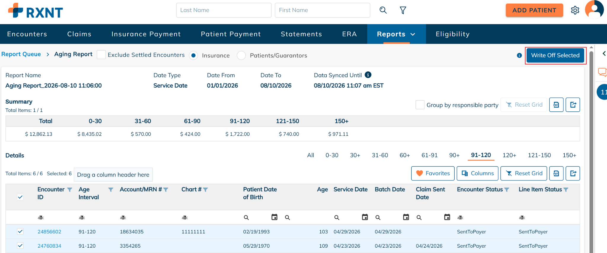Open the Favorites button
The image size is (607, 253).
[x=433, y=173]
